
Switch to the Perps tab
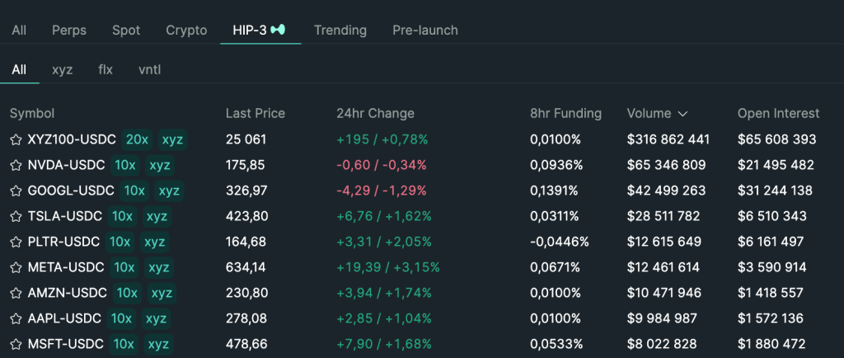click(69, 30)
